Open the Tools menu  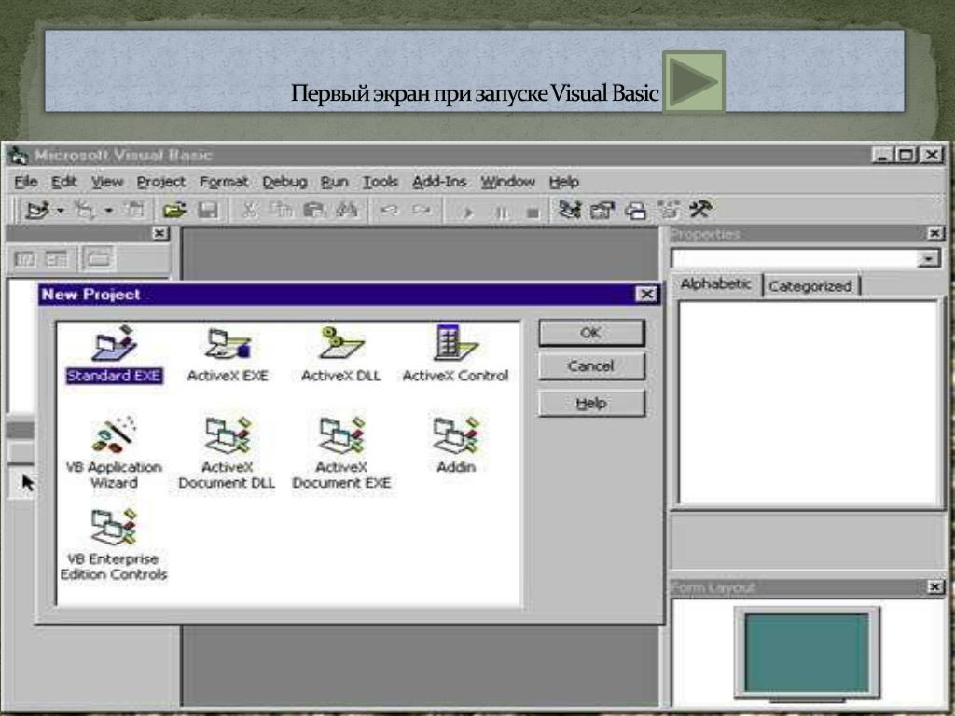click(x=381, y=182)
